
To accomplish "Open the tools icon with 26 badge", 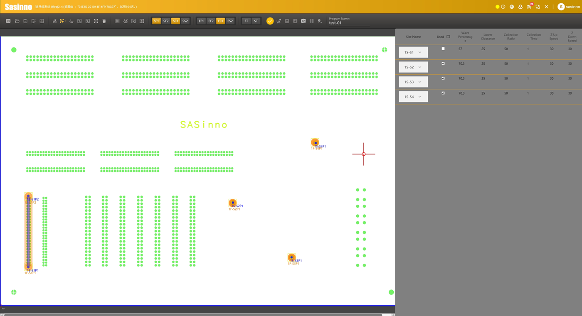I will click(x=529, y=6).
